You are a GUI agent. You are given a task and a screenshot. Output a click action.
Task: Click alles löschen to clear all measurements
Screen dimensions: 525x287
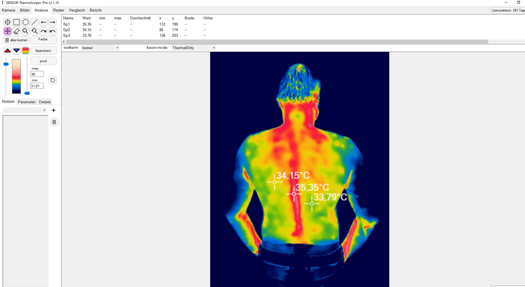[16, 40]
